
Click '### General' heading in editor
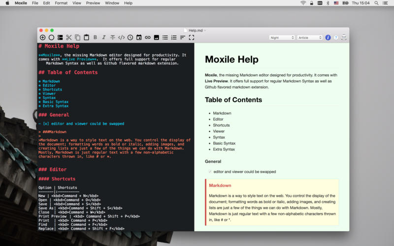click(54, 115)
